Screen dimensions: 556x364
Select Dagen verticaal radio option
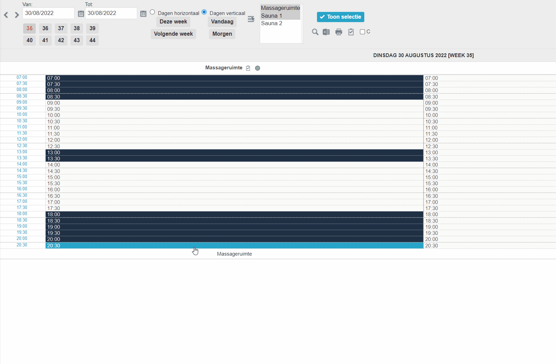click(204, 12)
